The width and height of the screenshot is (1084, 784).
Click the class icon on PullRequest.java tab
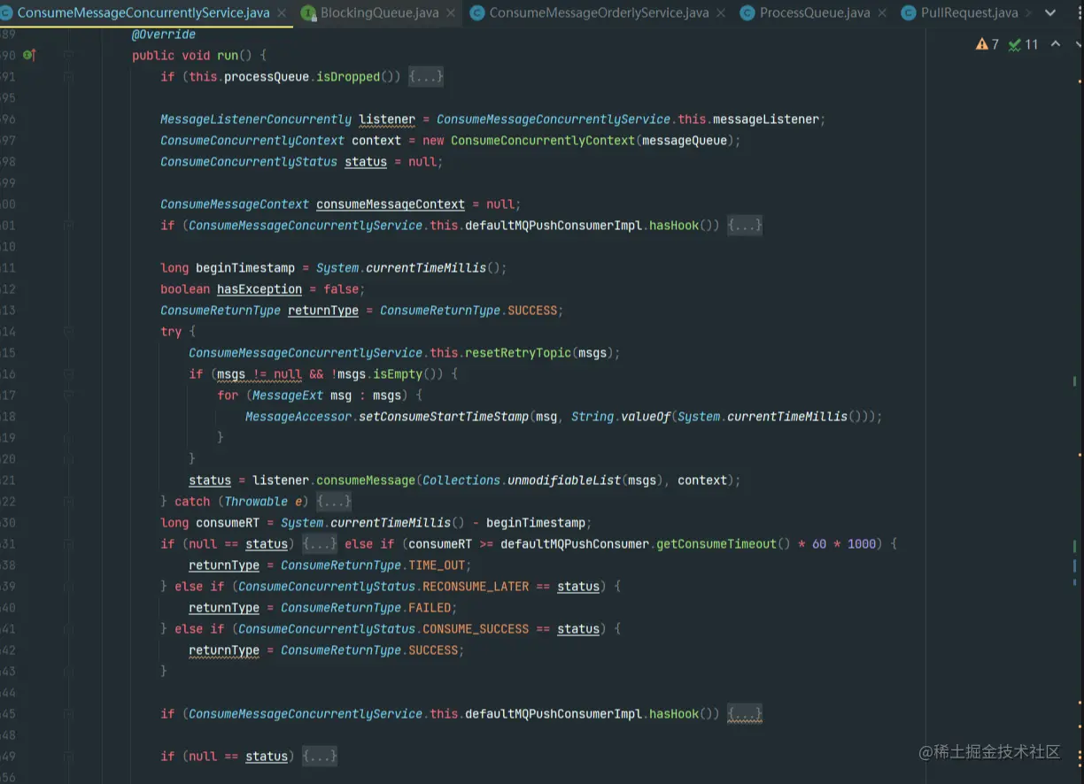(909, 12)
